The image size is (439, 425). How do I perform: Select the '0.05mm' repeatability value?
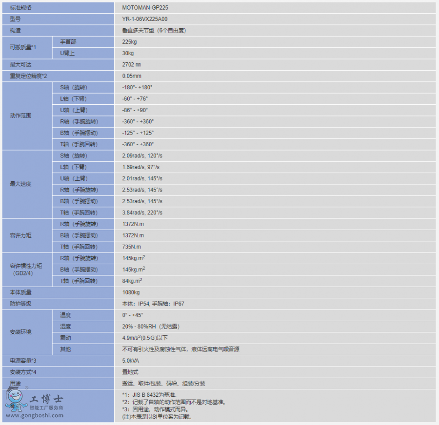pos(132,76)
